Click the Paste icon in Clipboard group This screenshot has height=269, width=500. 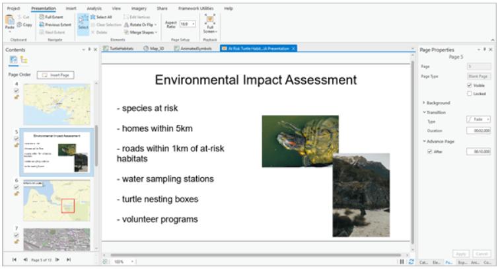point(9,20)
